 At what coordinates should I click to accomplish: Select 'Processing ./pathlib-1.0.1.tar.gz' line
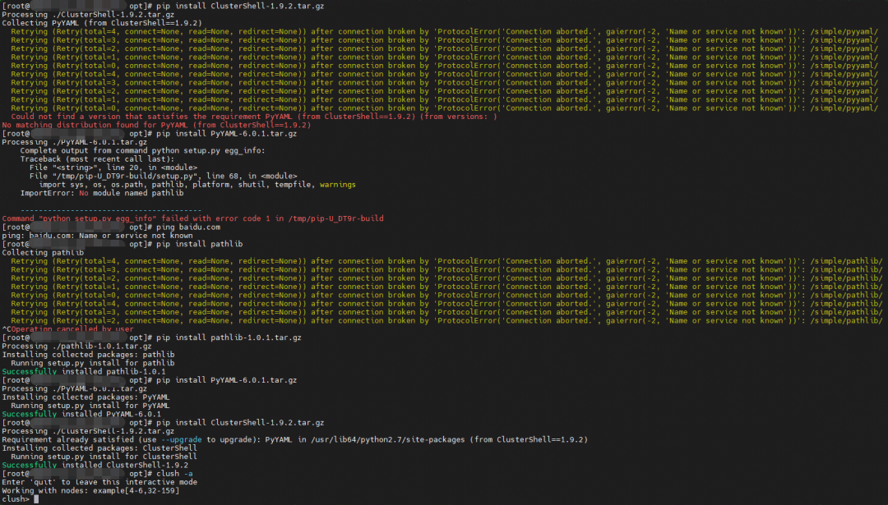click(77, 346)
